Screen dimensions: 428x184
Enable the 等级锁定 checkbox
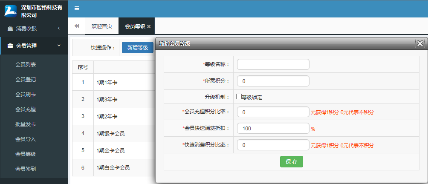239,96
